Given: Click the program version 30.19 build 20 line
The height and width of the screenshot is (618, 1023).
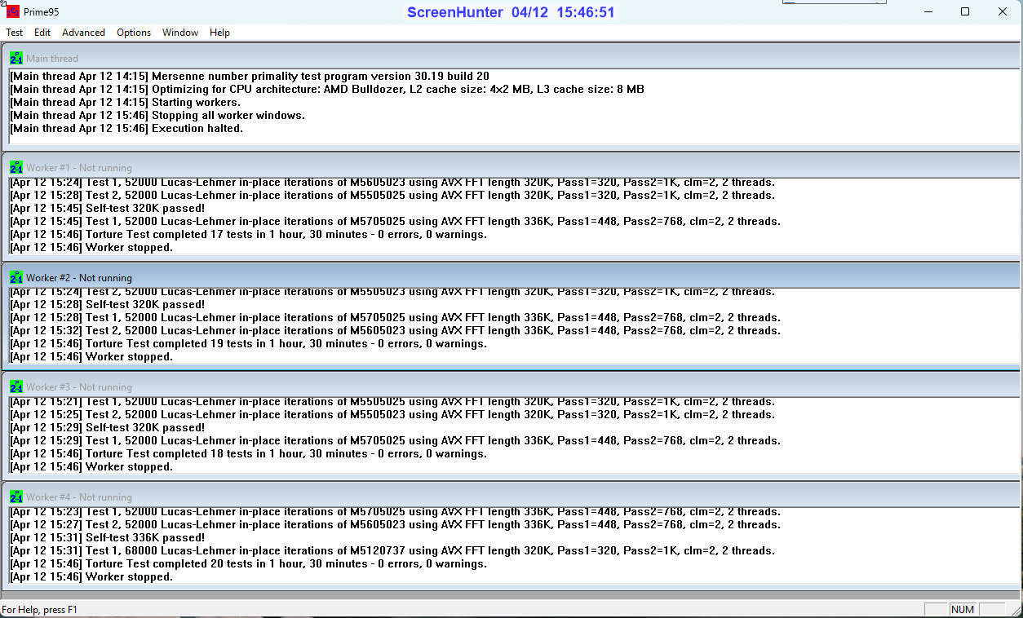Looking at the screenshot, I should pyautogui.click(x=250, y=77).
